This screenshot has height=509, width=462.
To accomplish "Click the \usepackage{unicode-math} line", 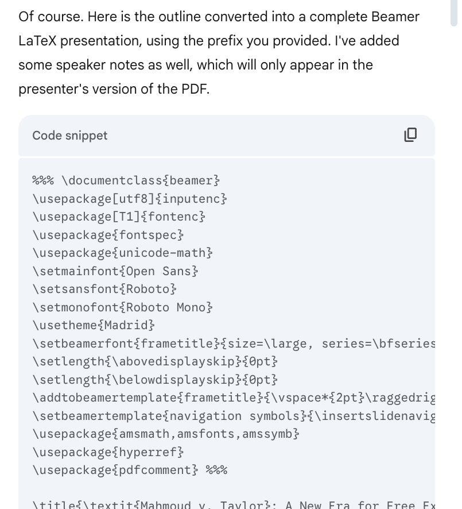I will click(x=122, y=253).
